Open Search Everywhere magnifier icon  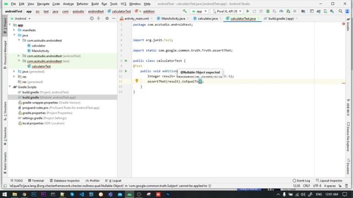point(340,11)
